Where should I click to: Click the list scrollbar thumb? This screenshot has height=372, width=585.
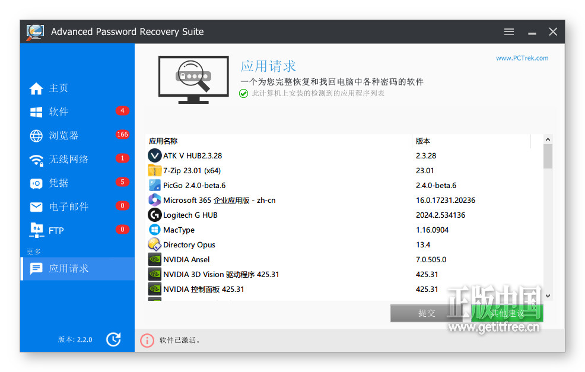(x=548, y=157)
